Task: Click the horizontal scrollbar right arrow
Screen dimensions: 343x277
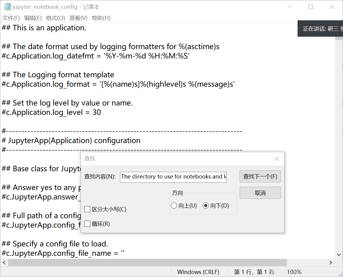Action: click(x=331, y=262)
